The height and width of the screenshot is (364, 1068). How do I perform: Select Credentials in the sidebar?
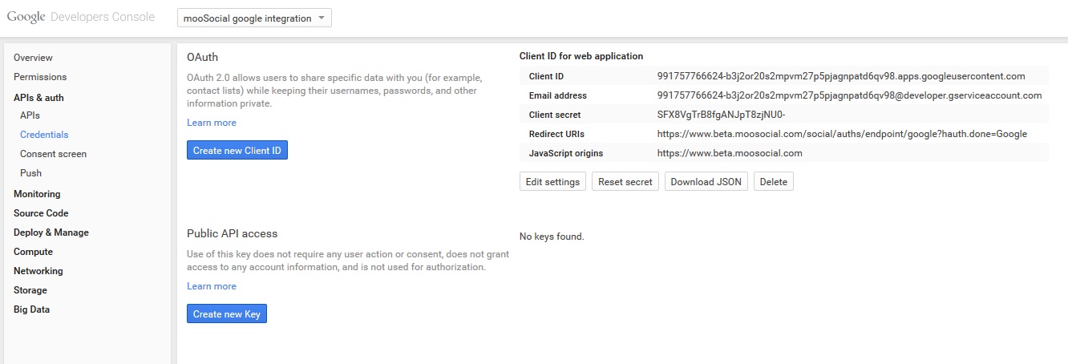coord(44,135)
